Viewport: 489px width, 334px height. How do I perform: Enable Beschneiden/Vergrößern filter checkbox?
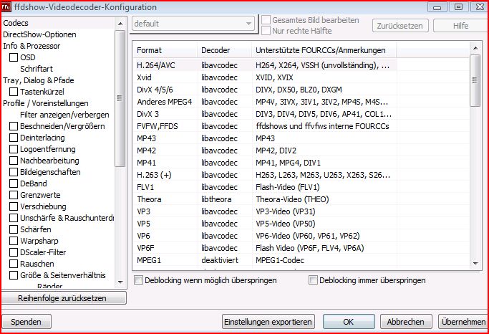pyautogui.click(x=14, y=126)
